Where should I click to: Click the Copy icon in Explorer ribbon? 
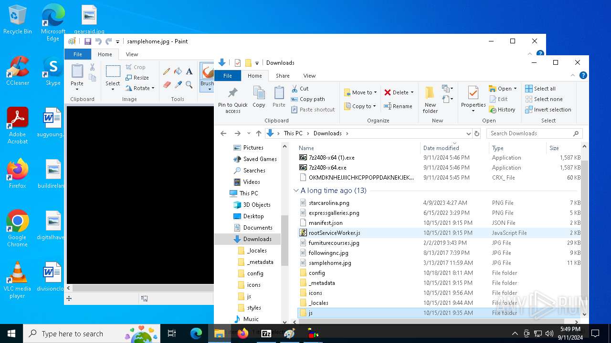tap(259, 97)
